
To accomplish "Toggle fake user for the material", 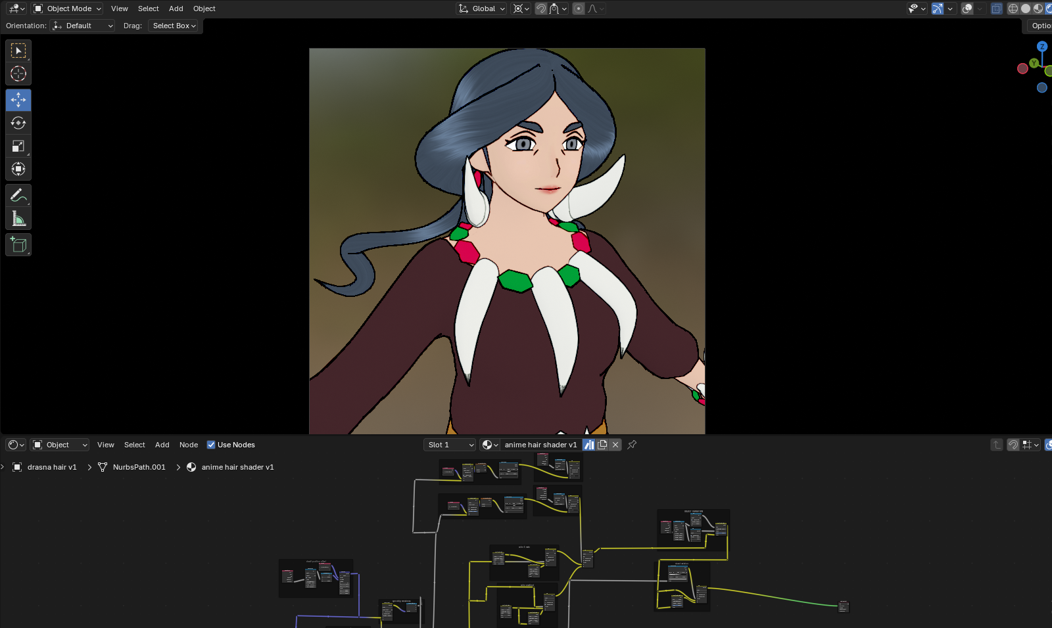I will click(589, 445).
